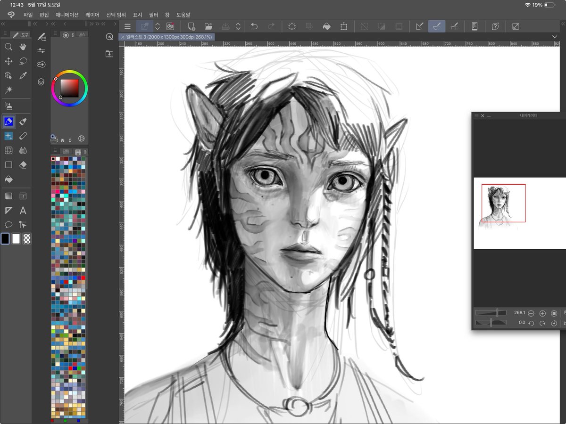566x424 pixels.
Task: Toggle Snap to Ruler in command bar
Action: tap(419, 26)
